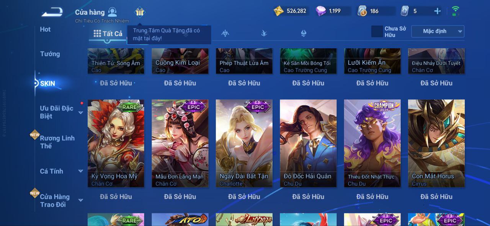Screen dimensions: 490x226
Task: Open the Gift Center gift box icon
Action: [x=140, y=12]
